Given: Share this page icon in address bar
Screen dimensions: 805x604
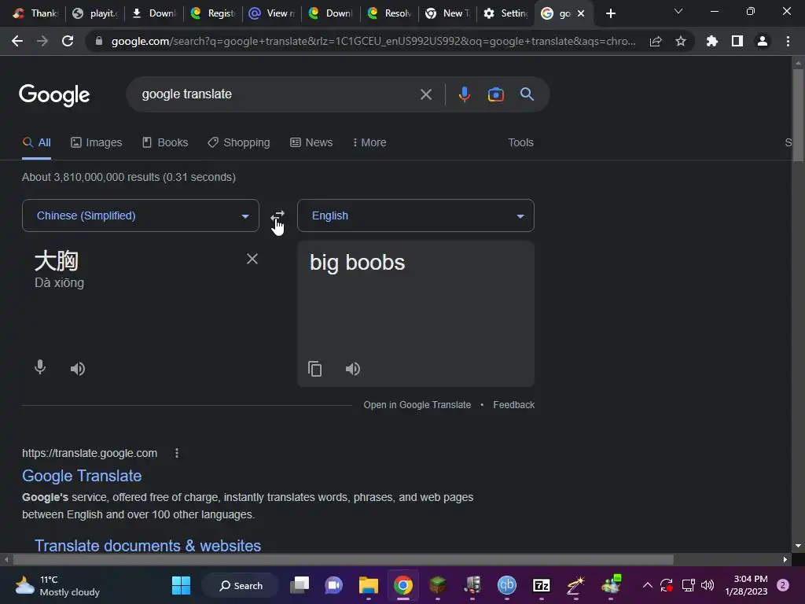Looking at the screenshot, I should [x=656, y=41].
